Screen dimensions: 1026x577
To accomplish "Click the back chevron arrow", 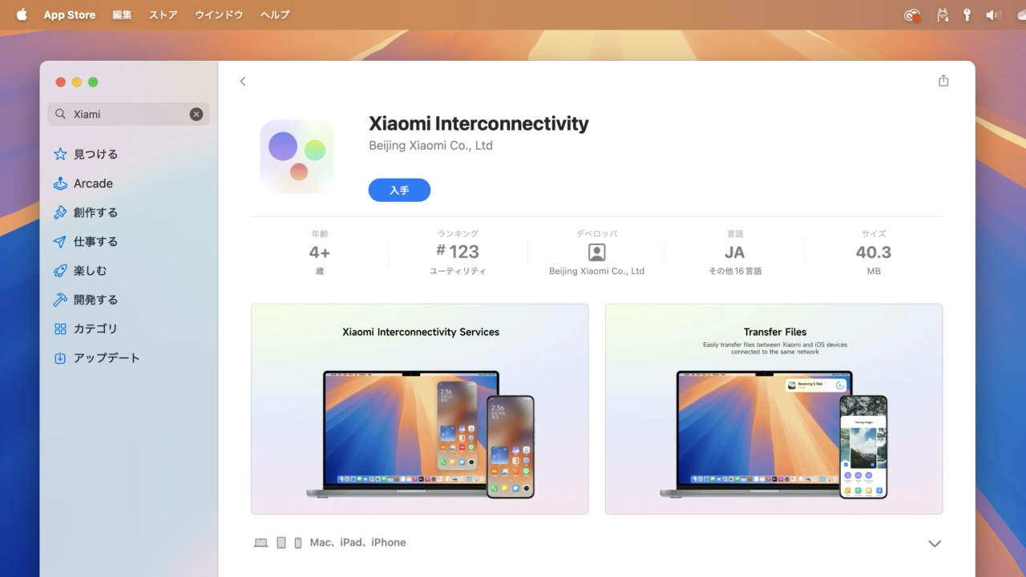I will [x=243, y=81].
